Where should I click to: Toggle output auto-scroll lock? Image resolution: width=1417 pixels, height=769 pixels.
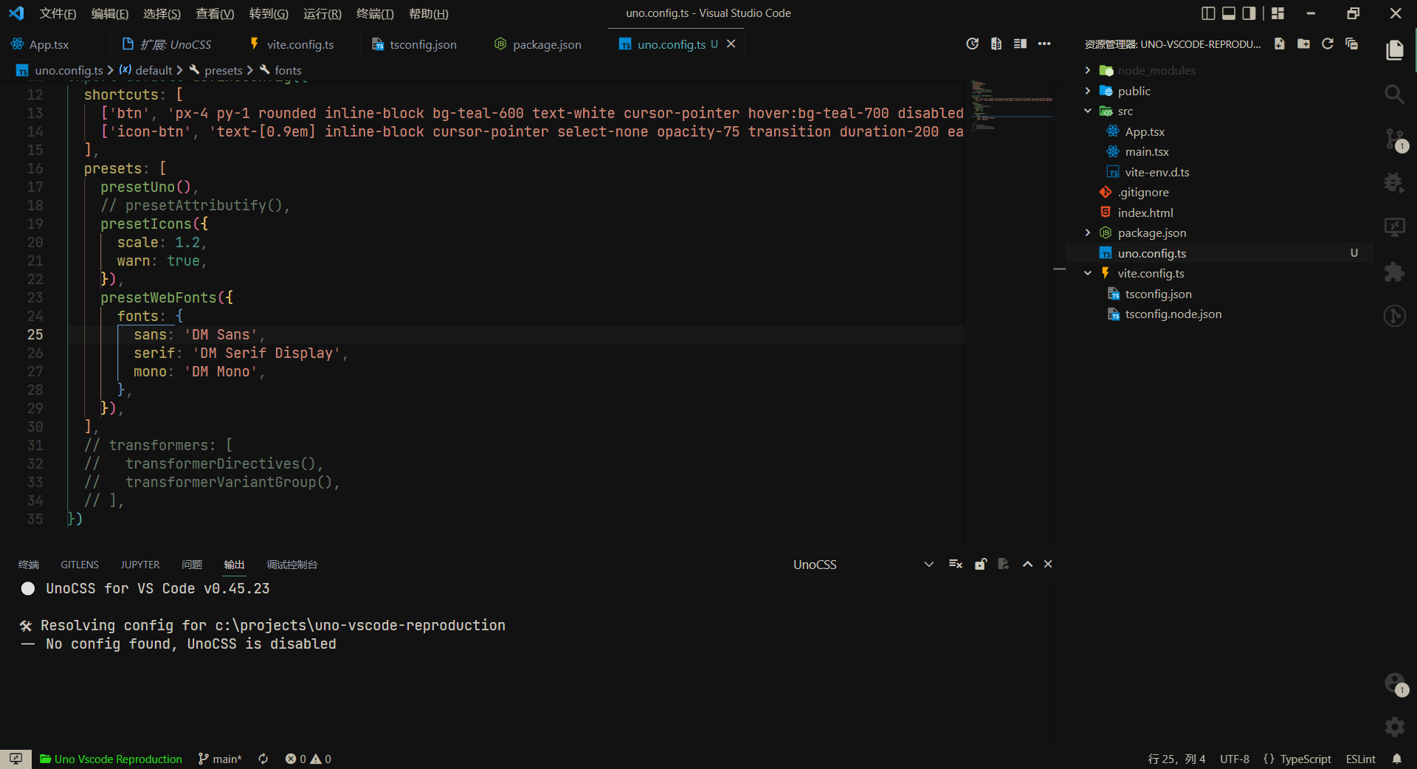click(980, 565)
